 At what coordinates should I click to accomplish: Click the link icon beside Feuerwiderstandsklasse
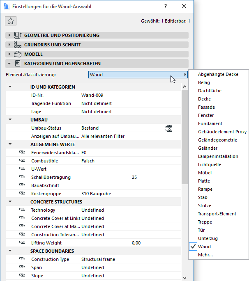point(22,153)
